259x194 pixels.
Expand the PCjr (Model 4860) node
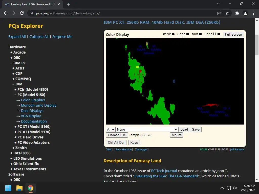click(x=31, y=89)
